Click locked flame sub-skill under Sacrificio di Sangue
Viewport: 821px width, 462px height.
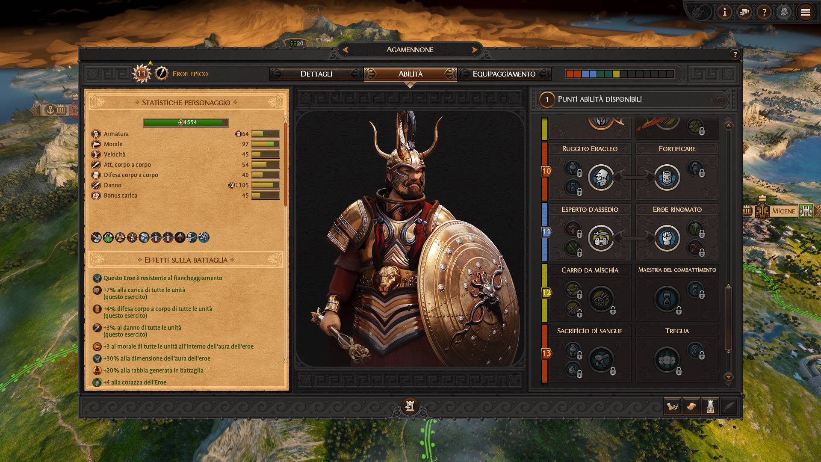573,369
